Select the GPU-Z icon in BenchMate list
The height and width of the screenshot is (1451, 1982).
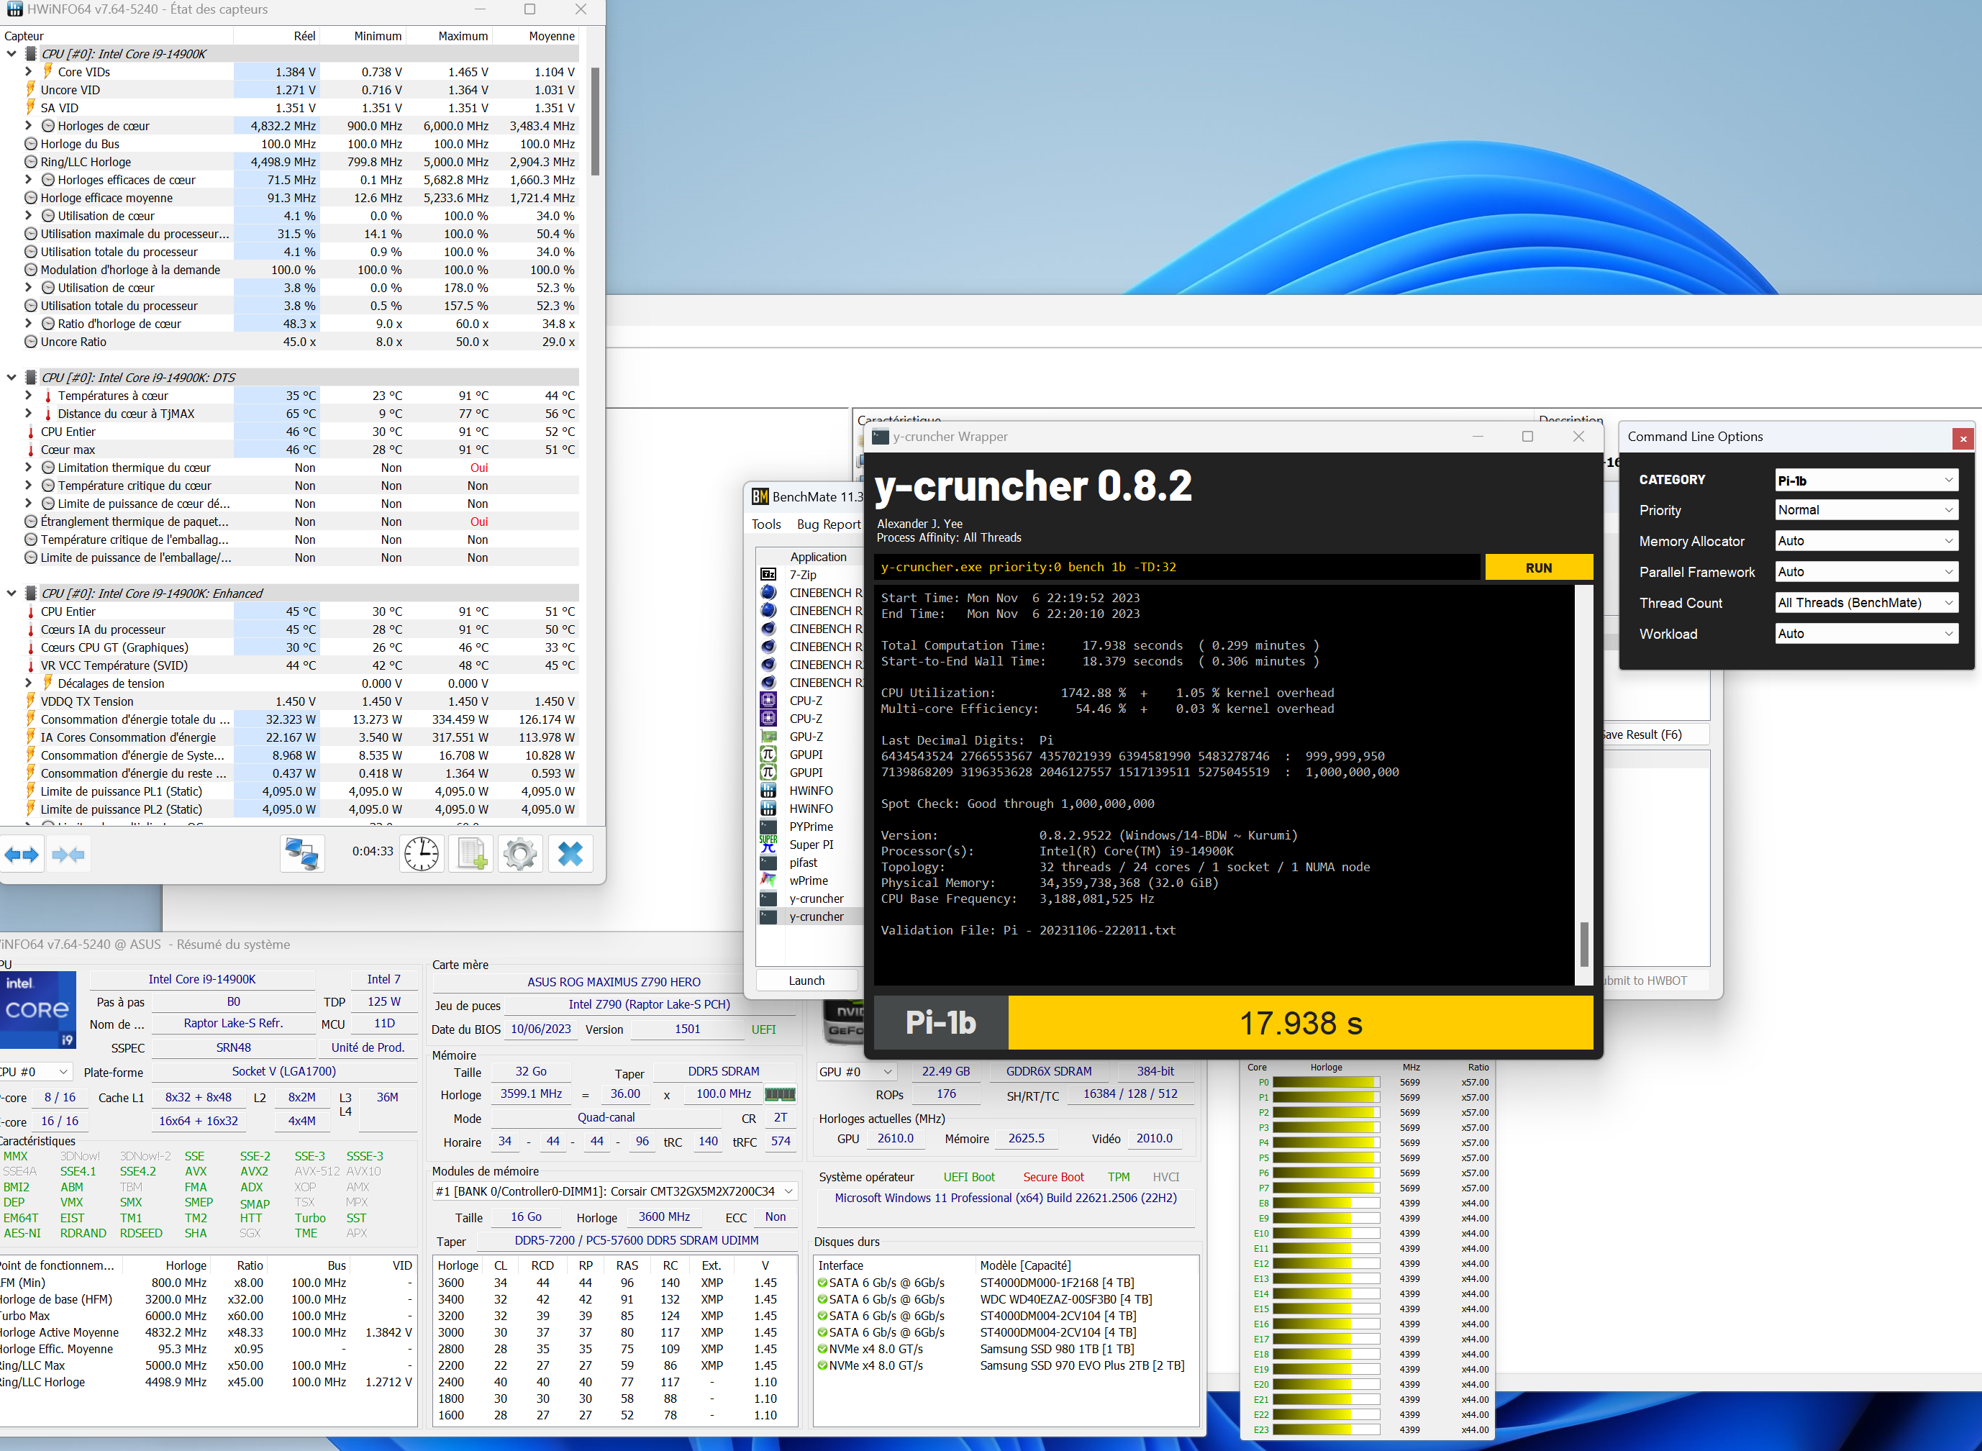coord(768,737)
